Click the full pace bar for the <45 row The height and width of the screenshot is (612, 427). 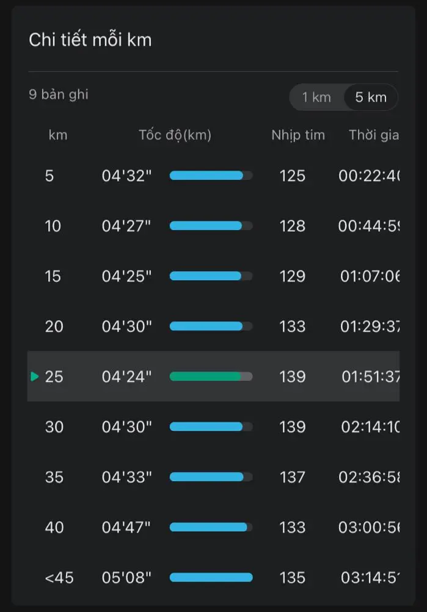(211, 578)
